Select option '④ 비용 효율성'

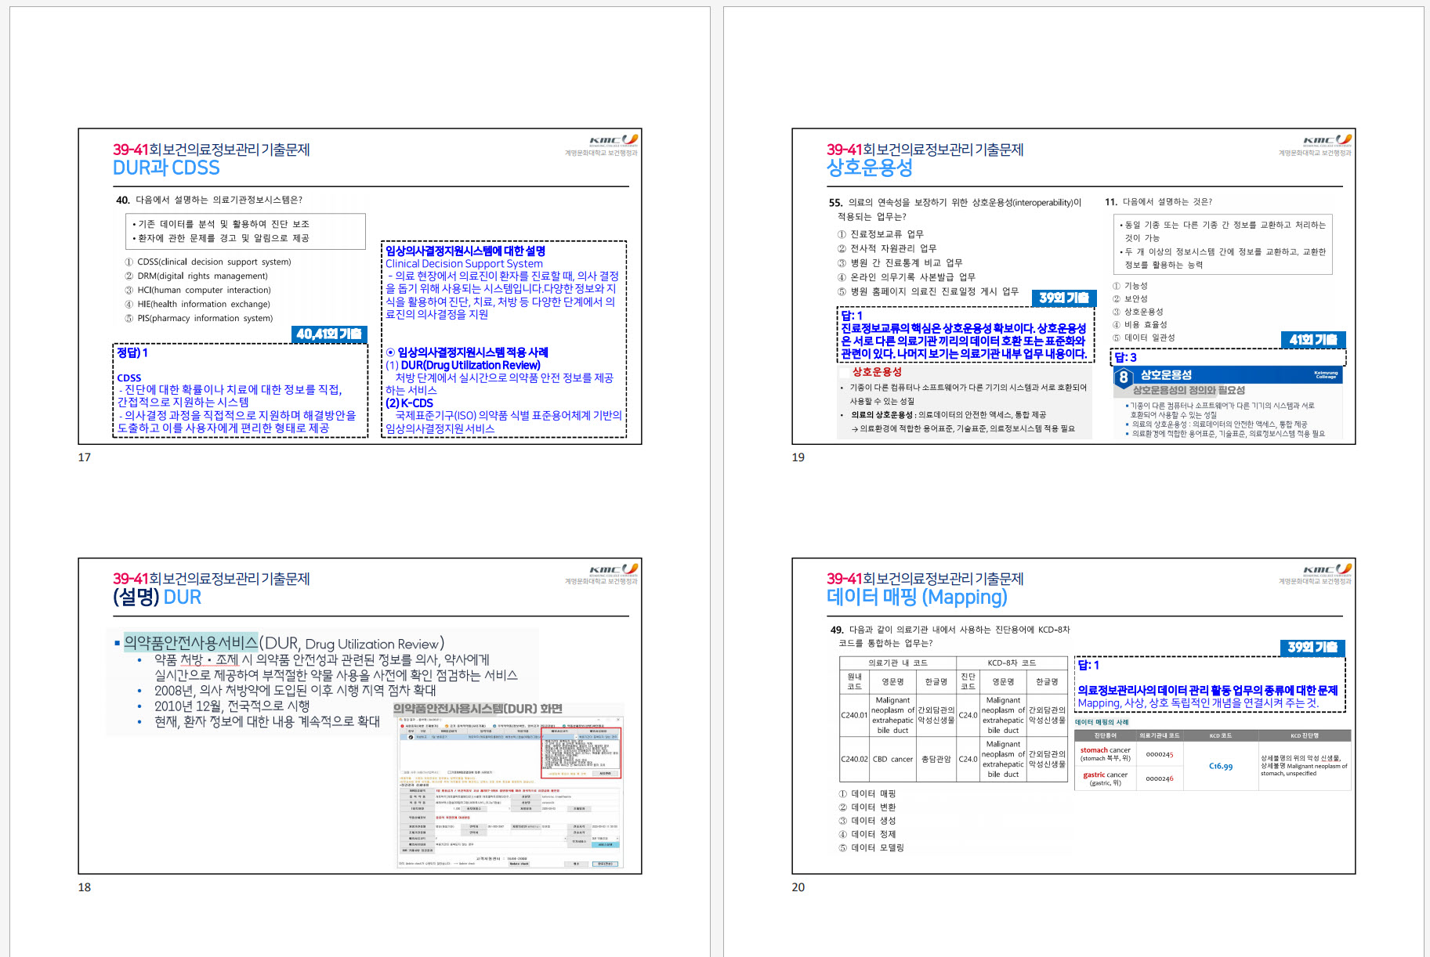tap(1140, 324)
